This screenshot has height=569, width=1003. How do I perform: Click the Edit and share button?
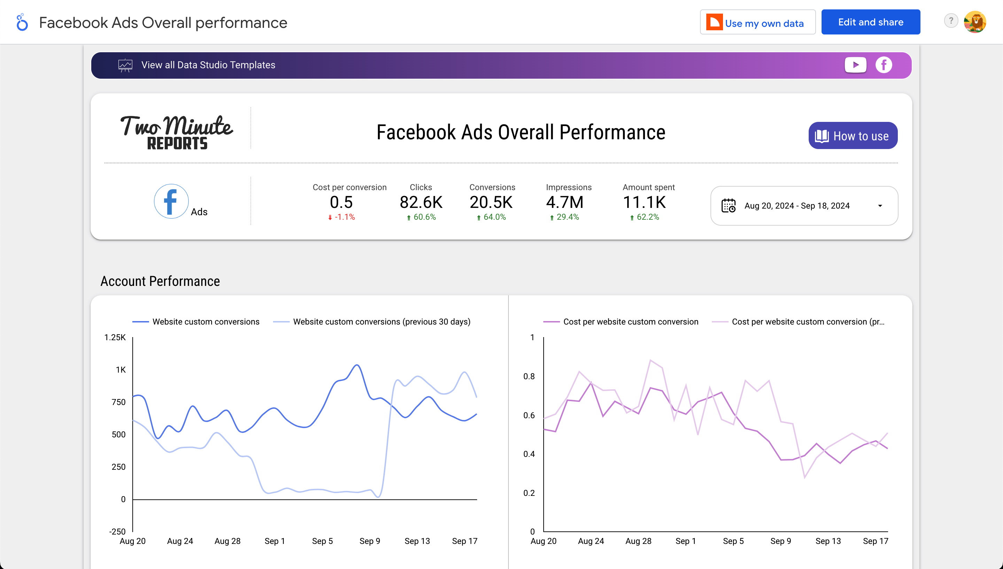[x=871, y=22]
